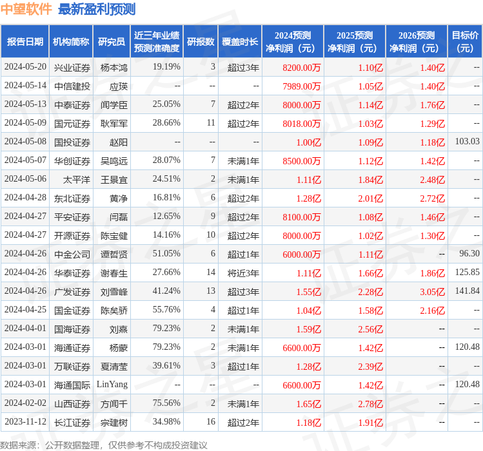Select the 广发证券 institution cell

click(72, 292)
